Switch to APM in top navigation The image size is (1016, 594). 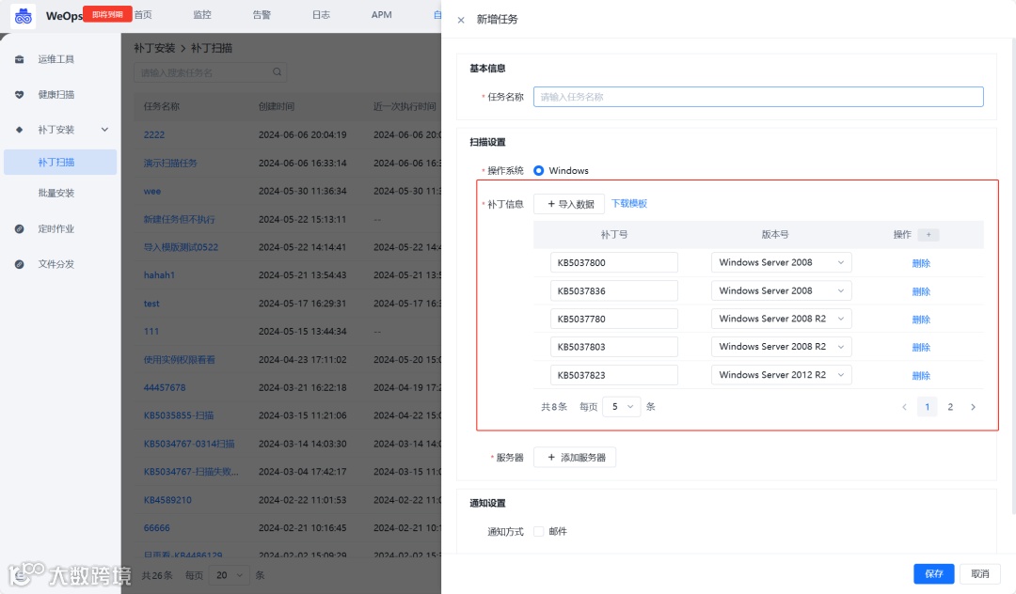click(x=382, y=14)
